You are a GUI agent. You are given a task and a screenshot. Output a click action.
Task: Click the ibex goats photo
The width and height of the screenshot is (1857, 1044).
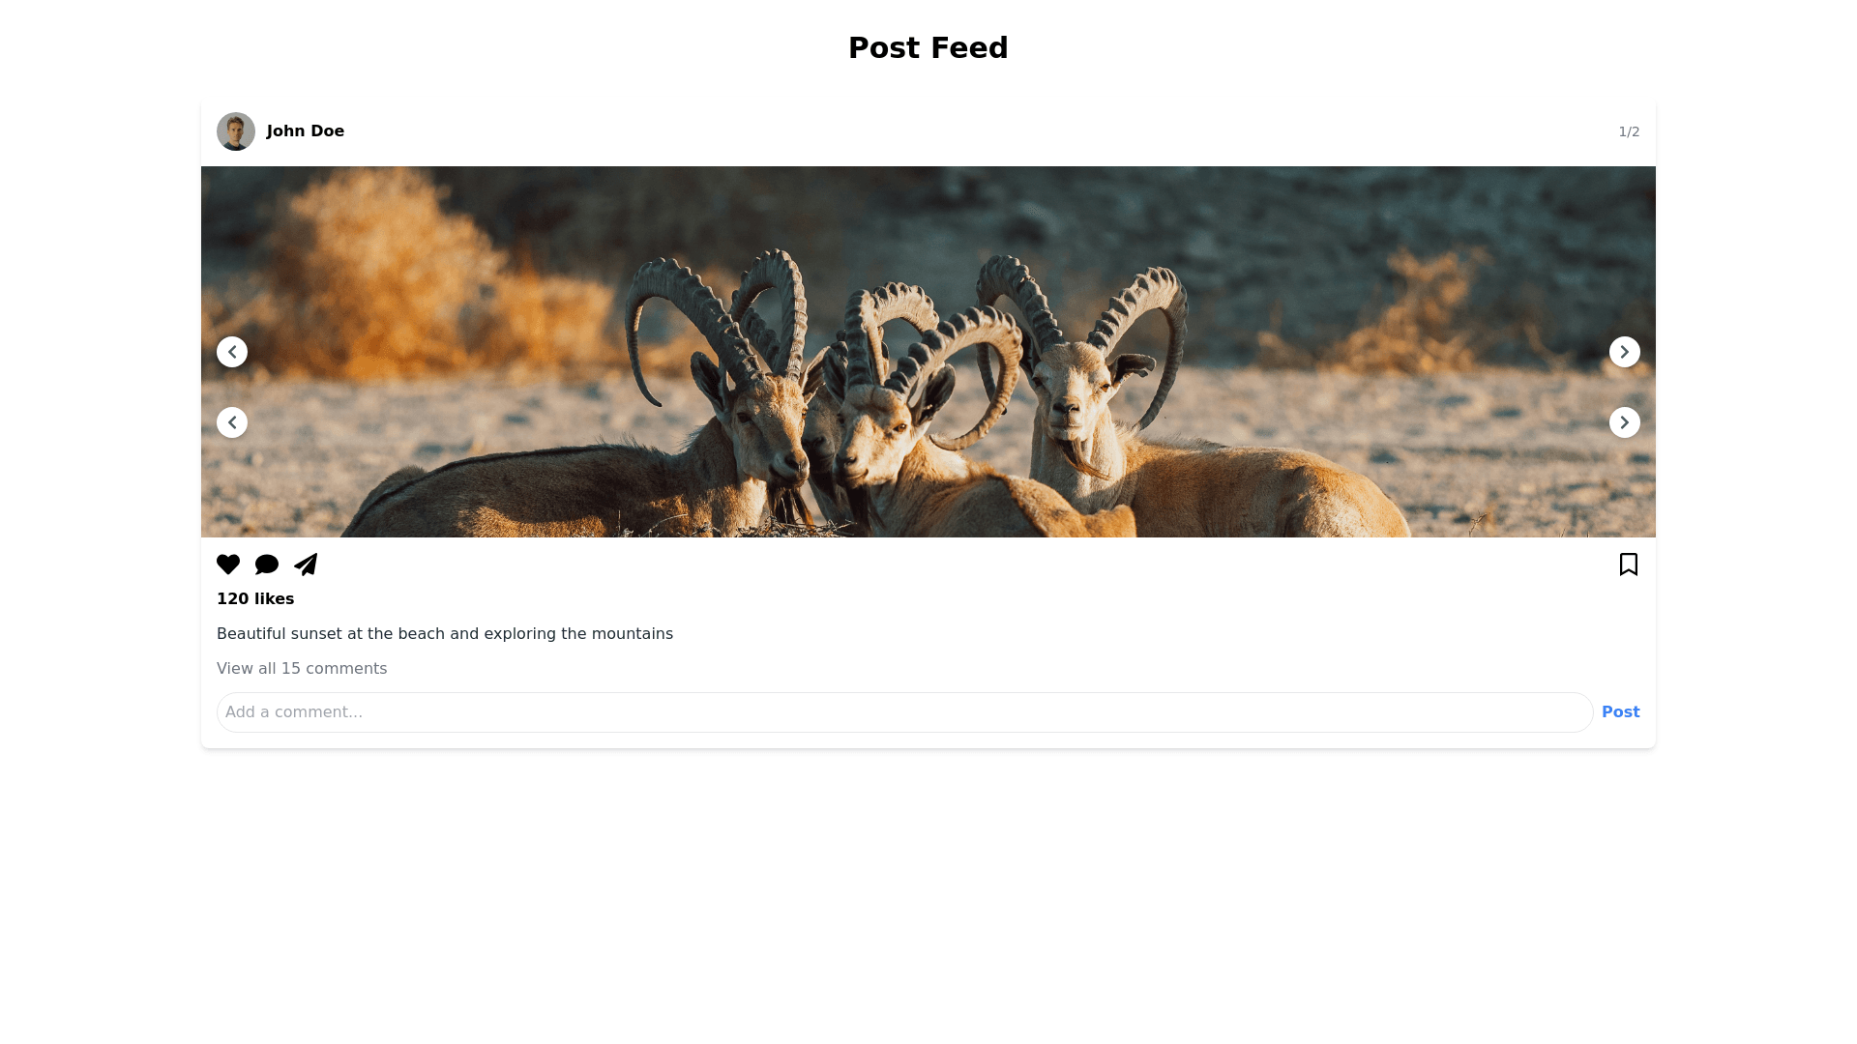[x=928, y=352]
